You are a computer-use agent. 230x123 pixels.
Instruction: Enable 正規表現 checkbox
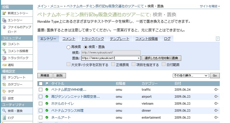pos(113,64)
